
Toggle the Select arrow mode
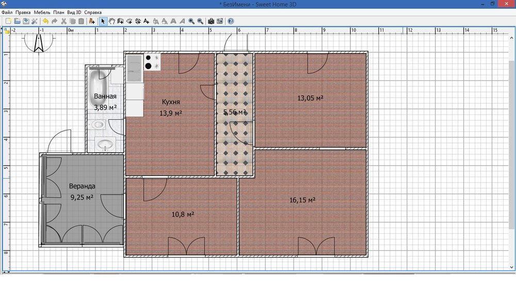[x=103, y=21]
